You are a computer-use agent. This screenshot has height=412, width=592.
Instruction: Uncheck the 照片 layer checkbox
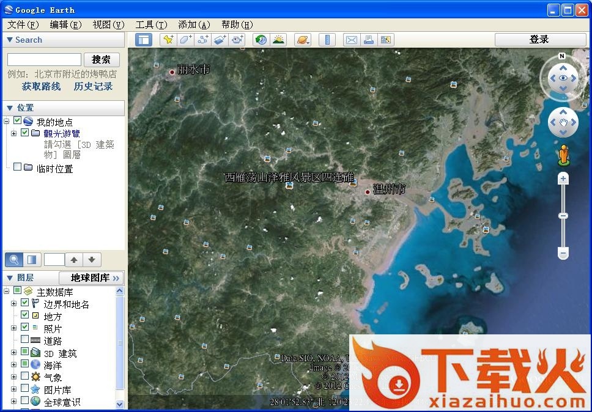[x=24, y=328]
